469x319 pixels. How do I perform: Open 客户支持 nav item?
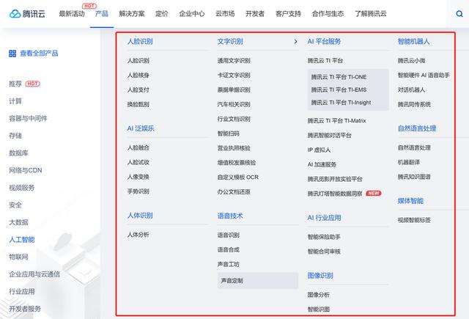pos(288,14)
